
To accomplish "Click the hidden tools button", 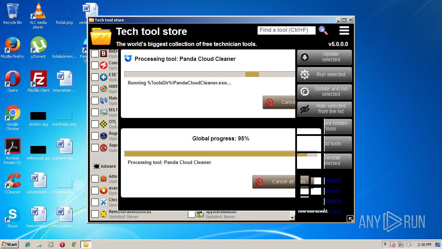I will [338, 126].
